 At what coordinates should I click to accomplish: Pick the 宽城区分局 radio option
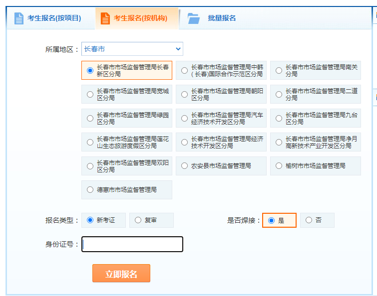(x=90, y=95)
